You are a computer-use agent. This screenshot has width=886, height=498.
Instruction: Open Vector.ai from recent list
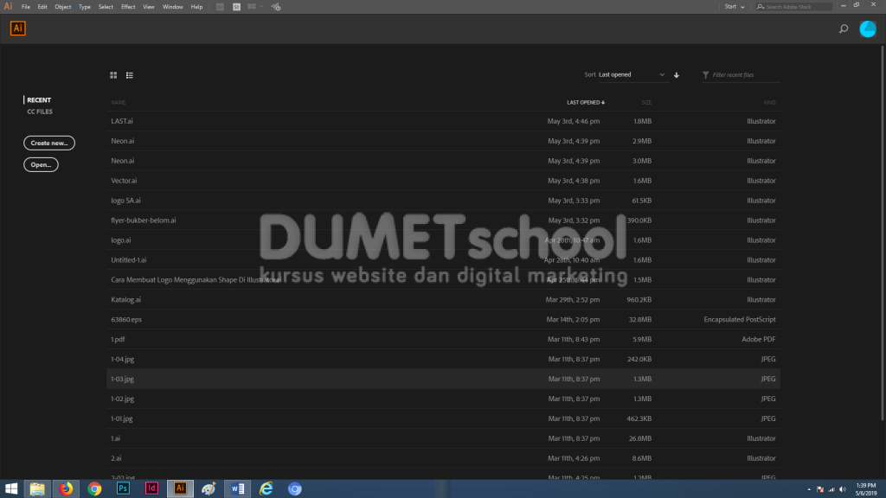click(x=443, y=181)
